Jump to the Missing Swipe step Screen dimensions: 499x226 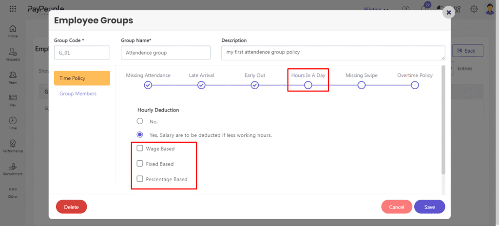(x=361, y=85)
